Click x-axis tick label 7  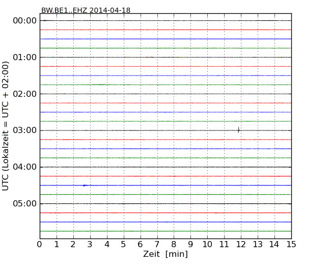(157, 244)
